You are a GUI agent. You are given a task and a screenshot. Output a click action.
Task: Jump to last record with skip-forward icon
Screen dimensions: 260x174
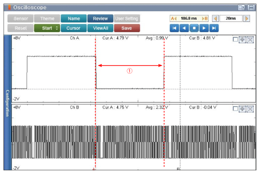coord(214,28)
